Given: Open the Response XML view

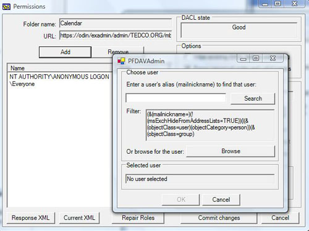Looking at the screenshot, I should pyautogui.click(x=31, y=218).
